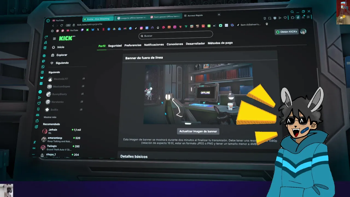Click the snapshot camera toolbar icon
This screenshot has width=350, height=197.
tap(270, 18)
